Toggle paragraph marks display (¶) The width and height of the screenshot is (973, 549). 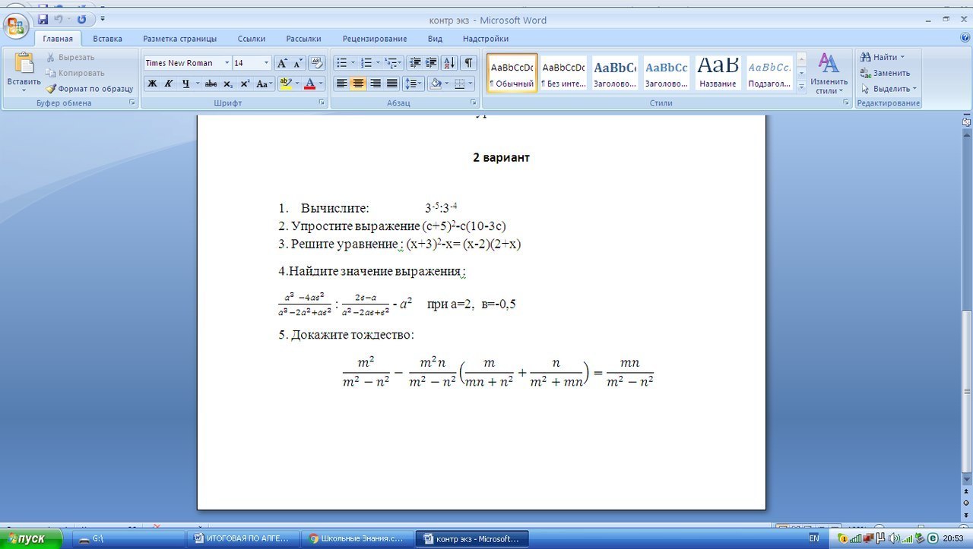(469, 63)
